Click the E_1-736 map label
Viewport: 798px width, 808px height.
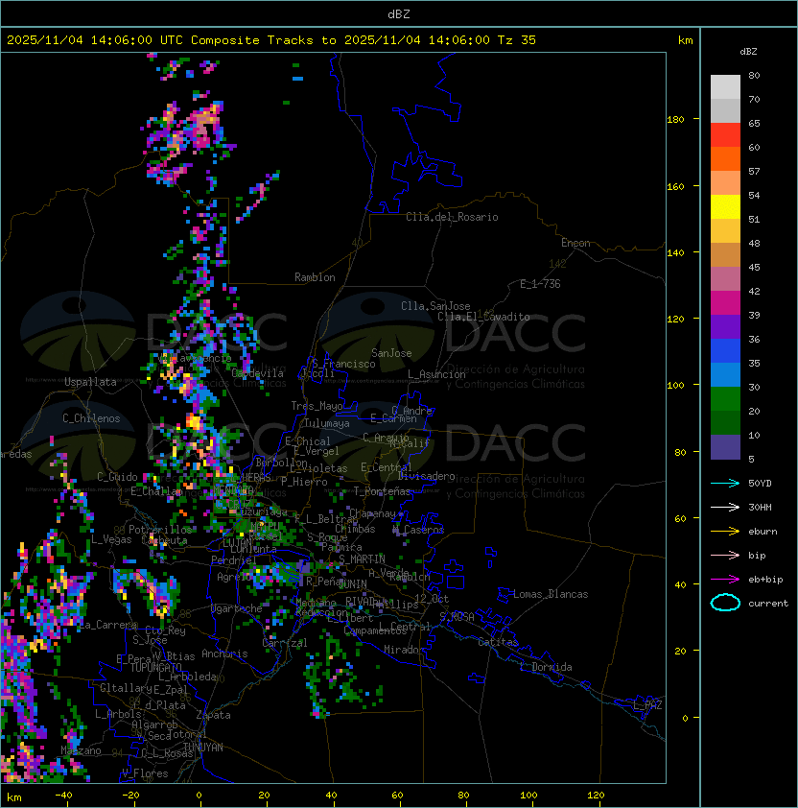point(540,284)
